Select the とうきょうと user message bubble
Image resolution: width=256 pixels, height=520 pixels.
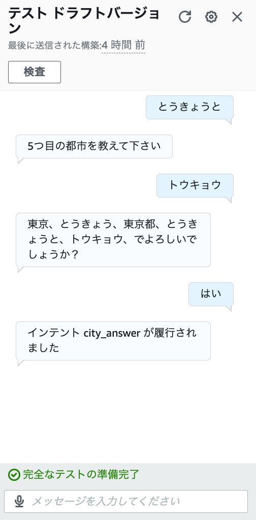189,108
